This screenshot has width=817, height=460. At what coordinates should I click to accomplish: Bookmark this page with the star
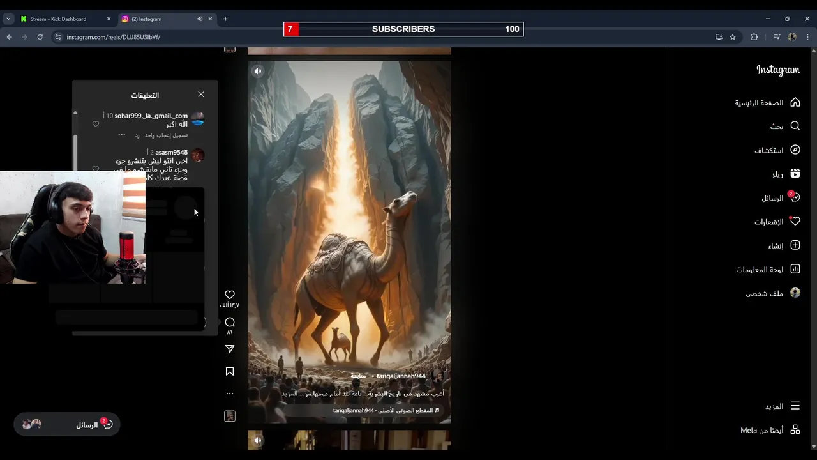point(733,37)
